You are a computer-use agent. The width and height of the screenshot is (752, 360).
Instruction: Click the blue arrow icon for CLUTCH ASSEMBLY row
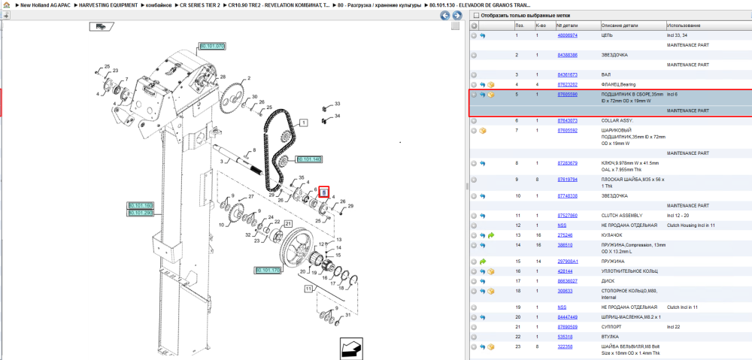click(483, 216)
